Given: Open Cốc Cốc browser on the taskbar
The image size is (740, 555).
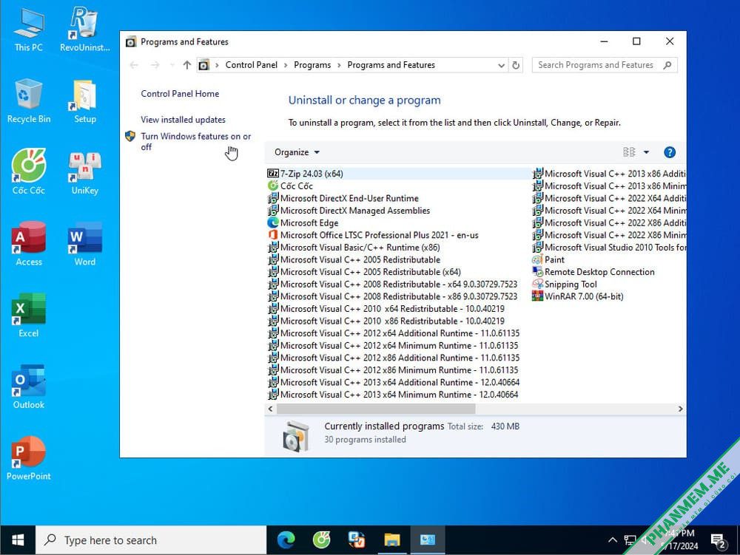Looking at the screenshot, I should pos(321,540).
